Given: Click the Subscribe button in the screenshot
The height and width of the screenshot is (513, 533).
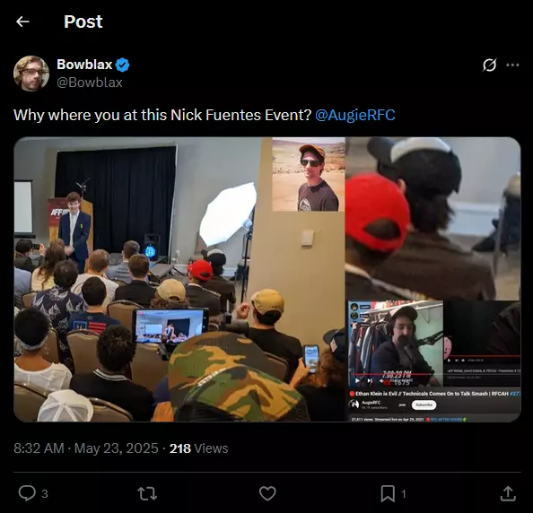Looking at the screenshot, I should (424, 405).
